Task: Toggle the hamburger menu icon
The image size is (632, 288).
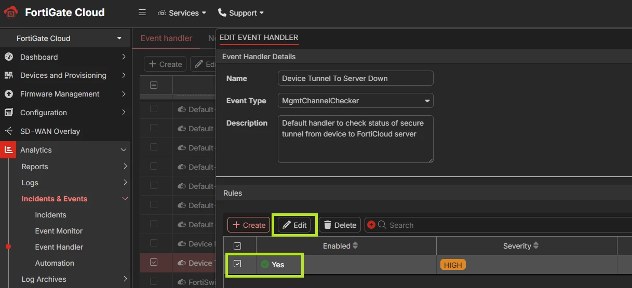Action: (142, 12)
